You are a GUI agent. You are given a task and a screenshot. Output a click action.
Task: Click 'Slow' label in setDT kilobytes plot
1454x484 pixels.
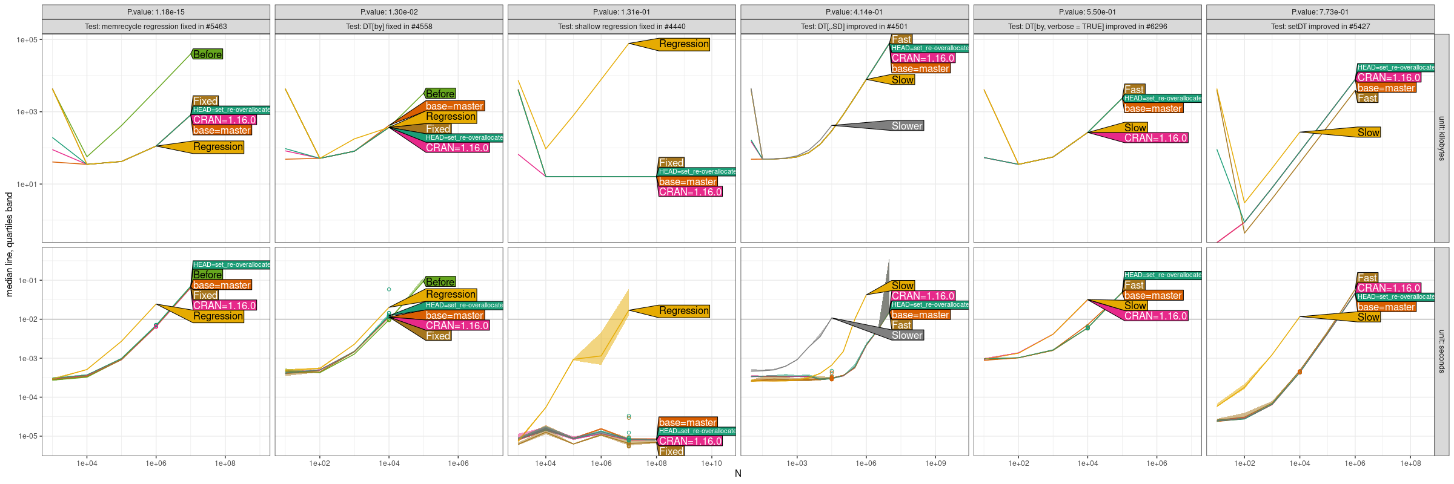click(x=1369, y=132)
